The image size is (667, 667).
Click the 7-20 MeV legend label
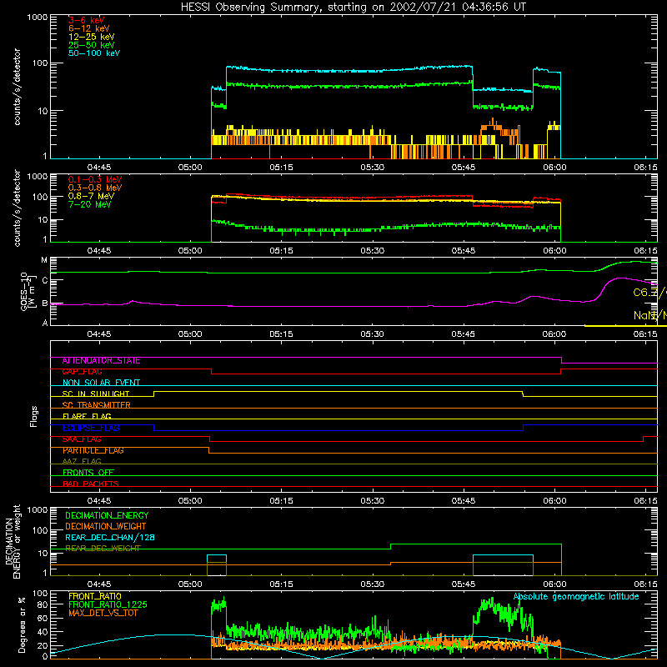(89, 204)
